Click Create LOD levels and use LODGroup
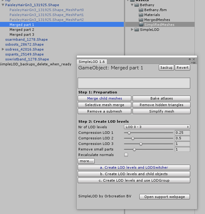Screen dimensions: 205x214 click(x=134, y=180)
